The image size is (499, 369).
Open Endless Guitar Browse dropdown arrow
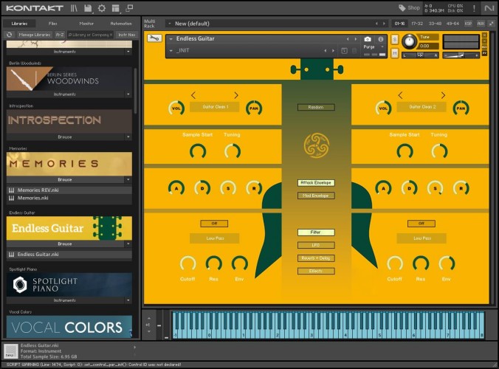pos(128,244)
